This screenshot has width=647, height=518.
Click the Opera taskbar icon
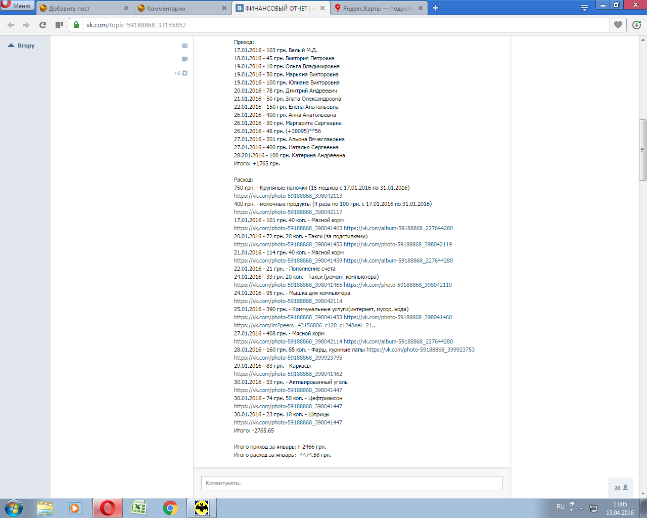coord(107,508)
